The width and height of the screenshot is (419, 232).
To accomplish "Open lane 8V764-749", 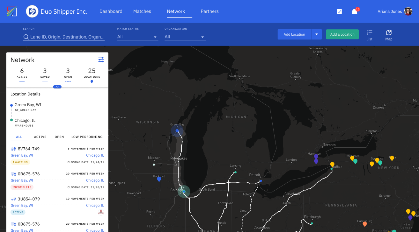I will coord(29,149).
